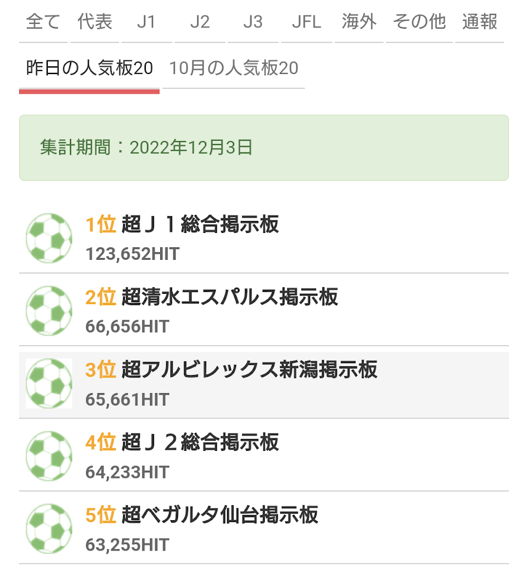
Task: Open the 通報 report tab
Action: tap(480, 23)
